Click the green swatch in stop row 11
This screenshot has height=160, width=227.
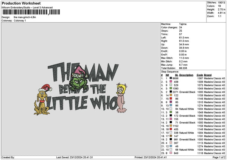pos(171,112)
